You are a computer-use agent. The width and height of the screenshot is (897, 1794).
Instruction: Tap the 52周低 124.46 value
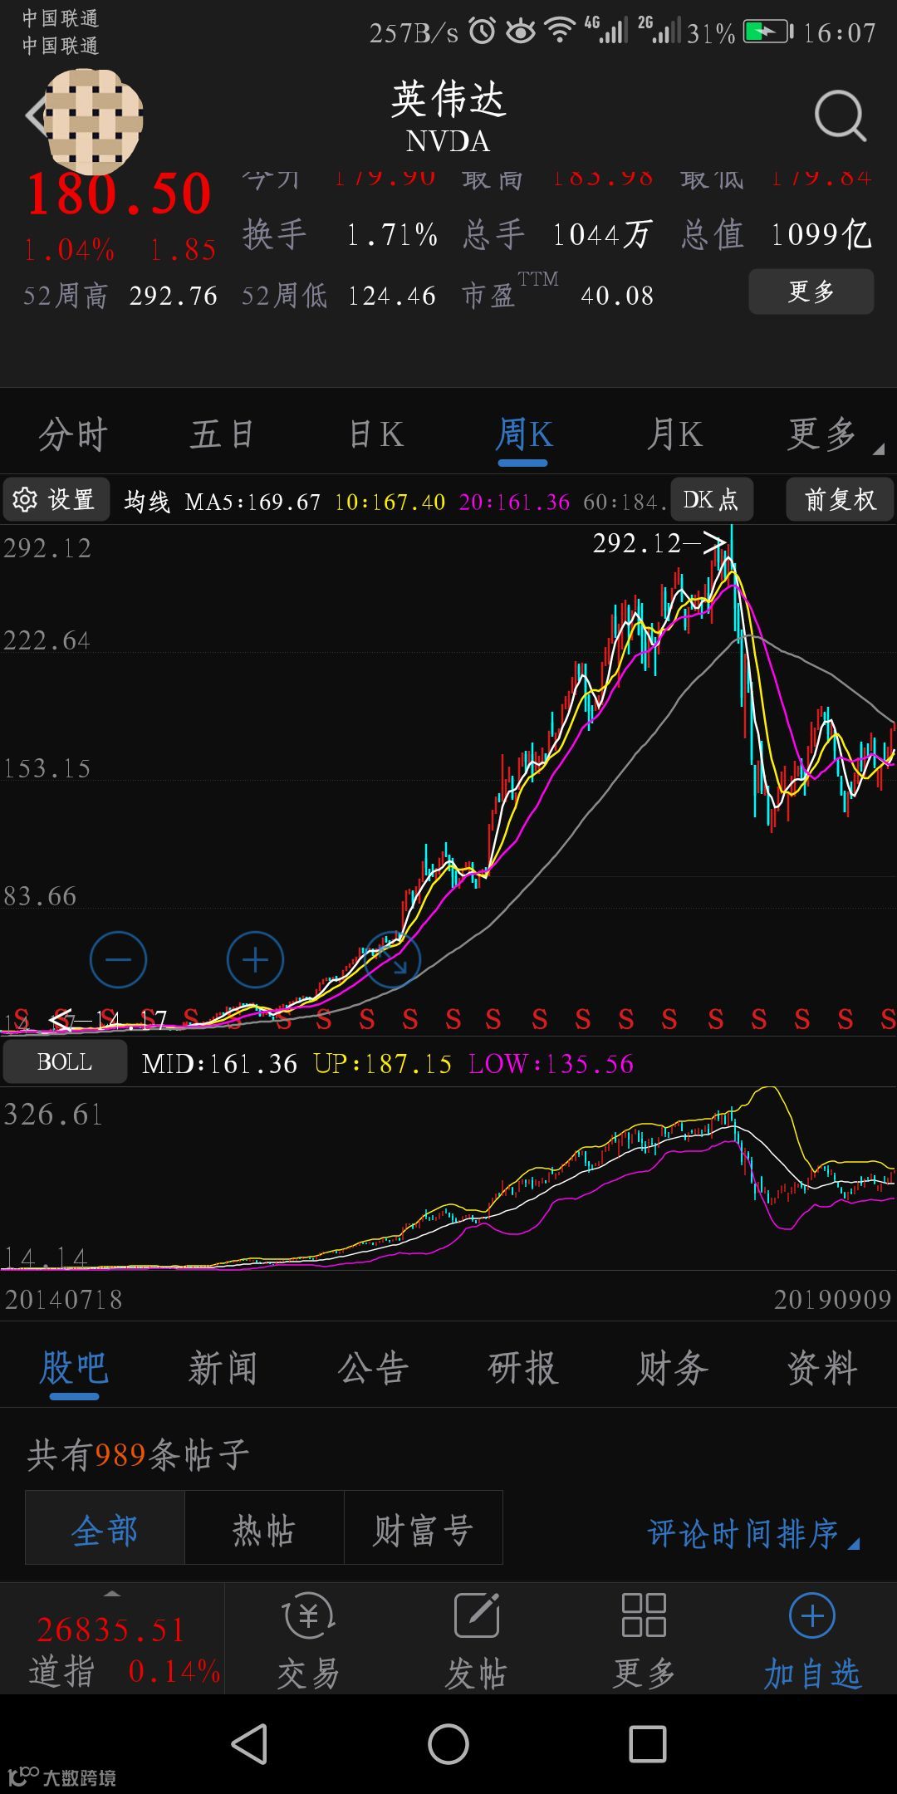(339, 296)
